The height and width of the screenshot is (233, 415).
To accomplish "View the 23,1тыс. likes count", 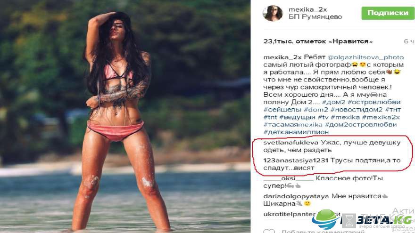I will point(318,41).
